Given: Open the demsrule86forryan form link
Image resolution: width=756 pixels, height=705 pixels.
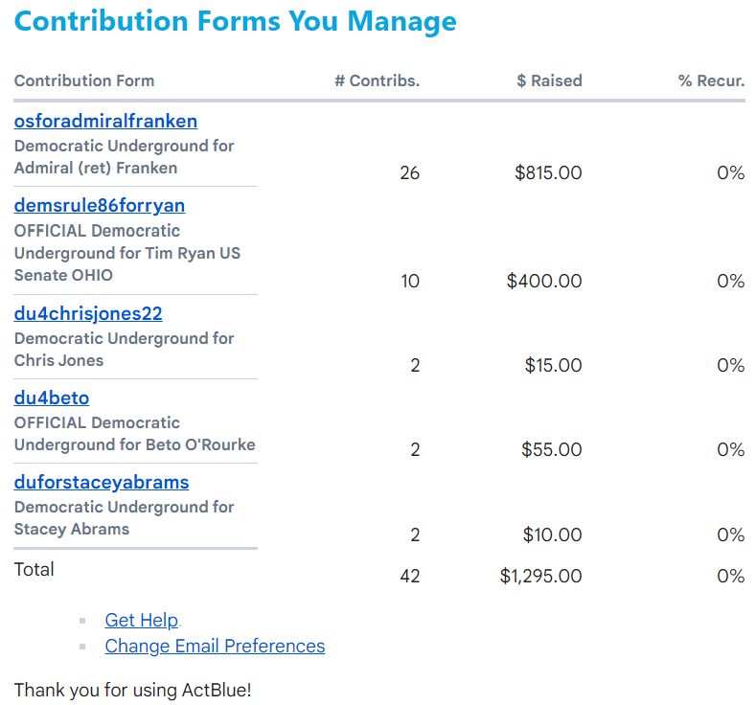Looking at the screenshot, I should pyautogui.click(x=100, y=206).
